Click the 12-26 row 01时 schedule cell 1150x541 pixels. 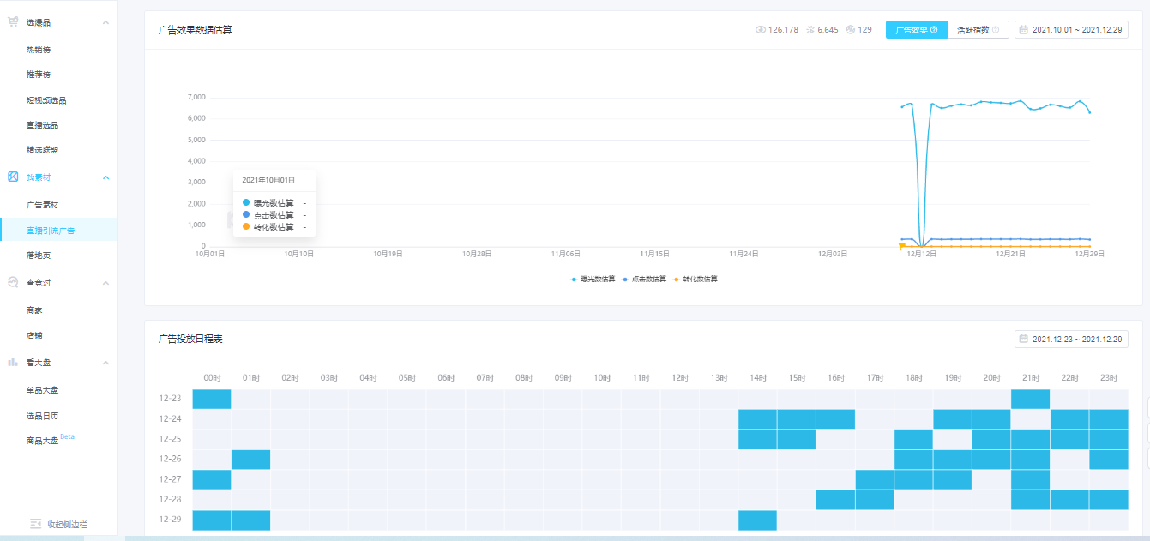251,460
